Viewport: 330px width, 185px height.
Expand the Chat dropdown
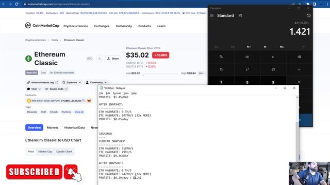point(34,89)
